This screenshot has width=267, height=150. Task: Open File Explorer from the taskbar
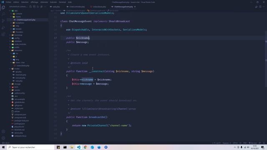click(x=72, y=147)
